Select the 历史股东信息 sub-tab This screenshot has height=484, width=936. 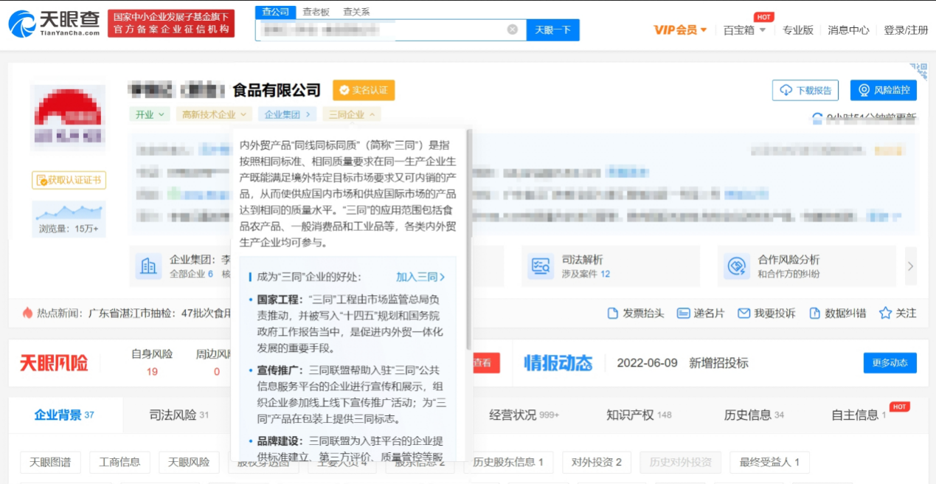point(508,463)
